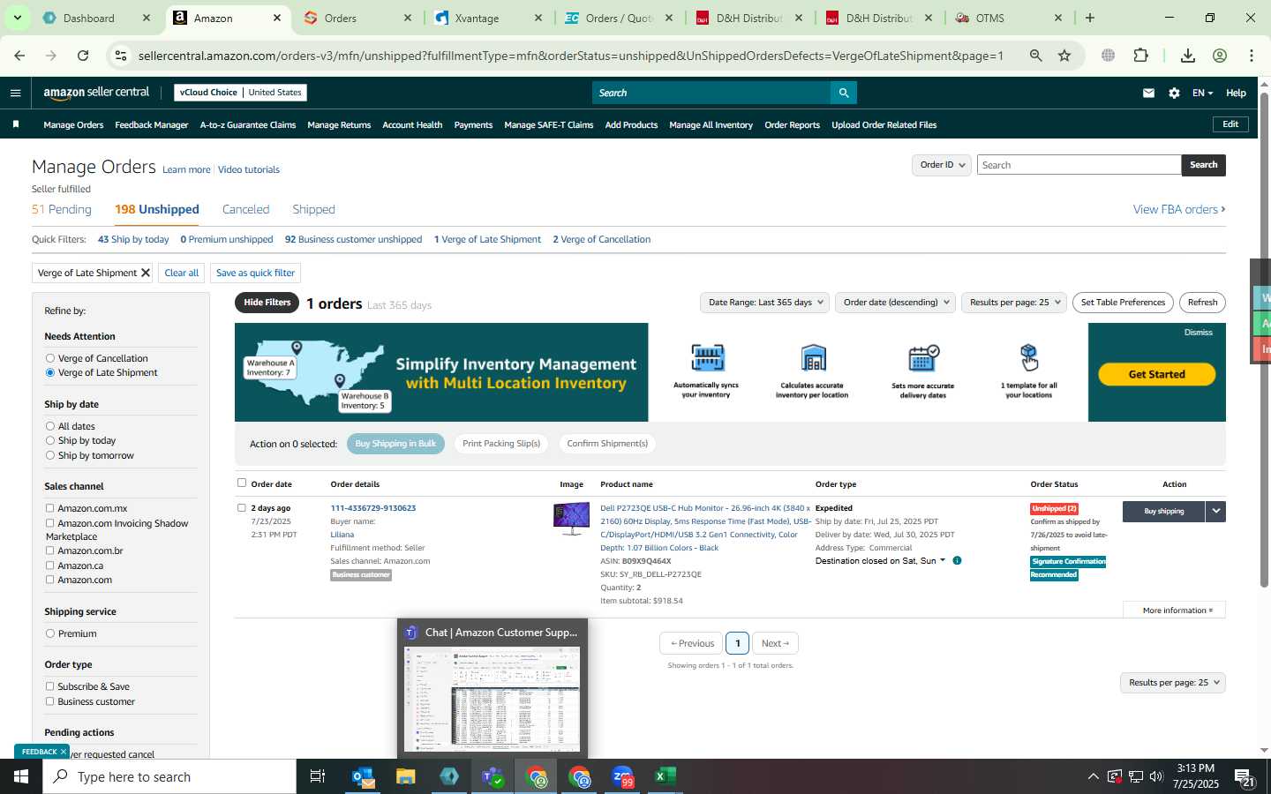The width and height of the screenshot is (1271, 794).
Task: Open Microsoft Teams from the taskbar
Action: point(493,776)
